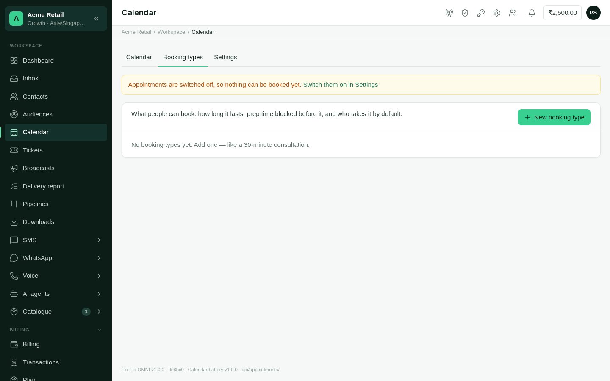This screenshot has height=381, width=610.
Task: Expand the Catalogue submenu chevron
Action: point(99,312)
